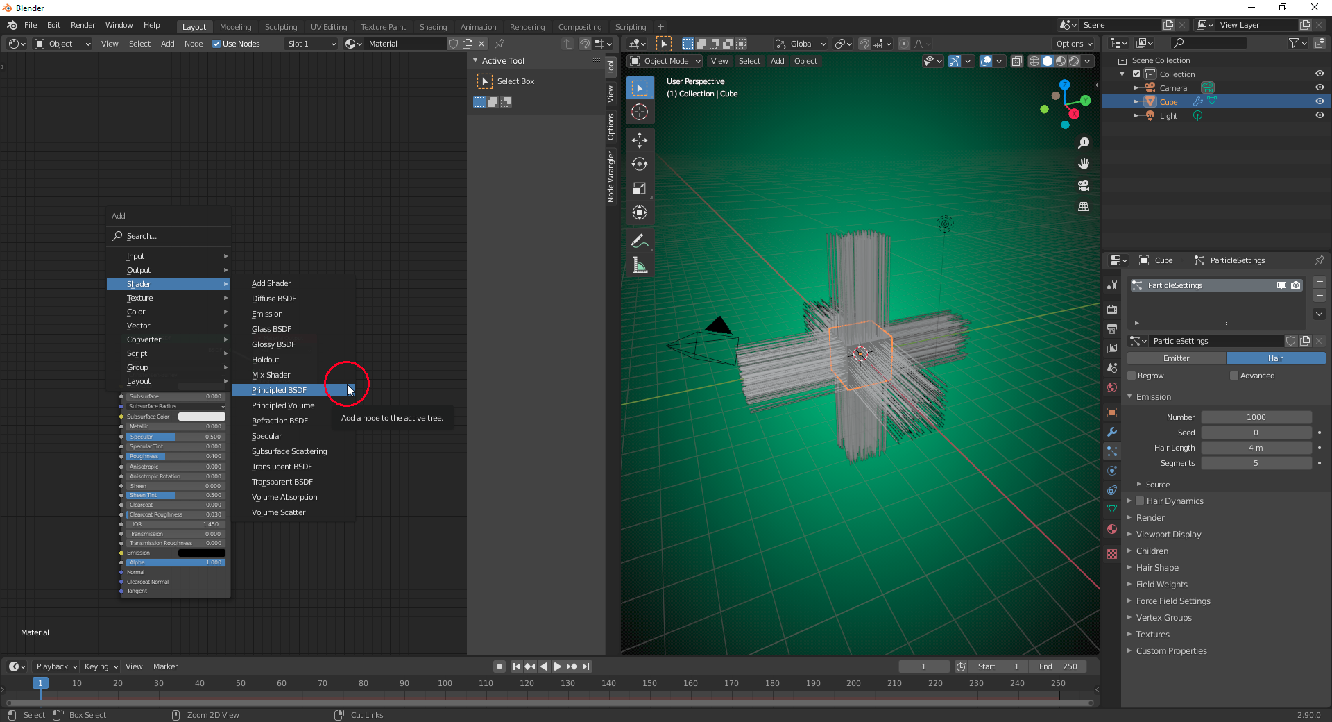
Task: Switch to the Shading workspace tab
Action: coord(433,26)
